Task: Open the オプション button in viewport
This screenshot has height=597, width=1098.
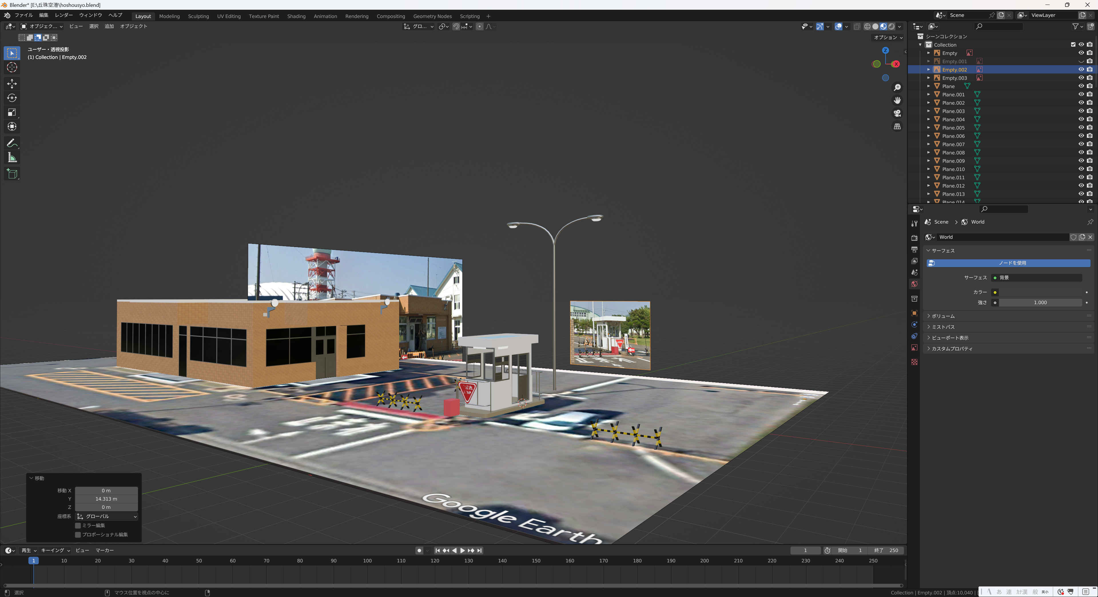Action: 888,37
